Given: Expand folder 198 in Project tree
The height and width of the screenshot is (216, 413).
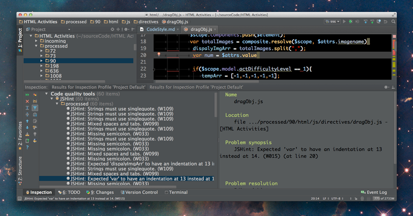Looking at the screenshot, I should coord(42,66).
